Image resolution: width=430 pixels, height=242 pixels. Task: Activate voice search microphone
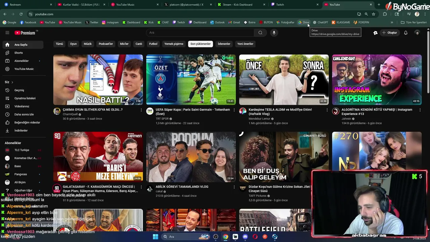274,33
